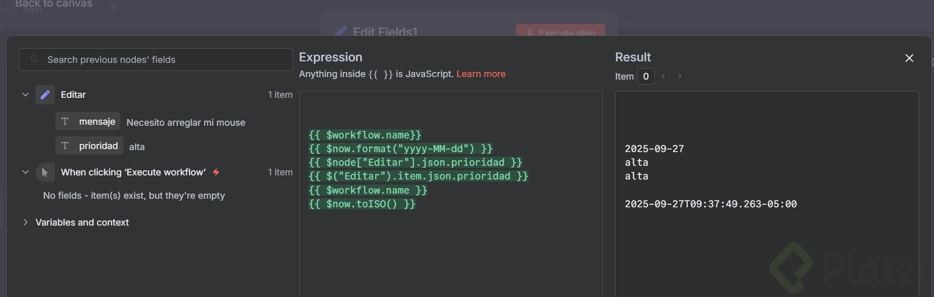
Task: Click the text-type icon beside mensaje
Action: click(x=65, y=122)
